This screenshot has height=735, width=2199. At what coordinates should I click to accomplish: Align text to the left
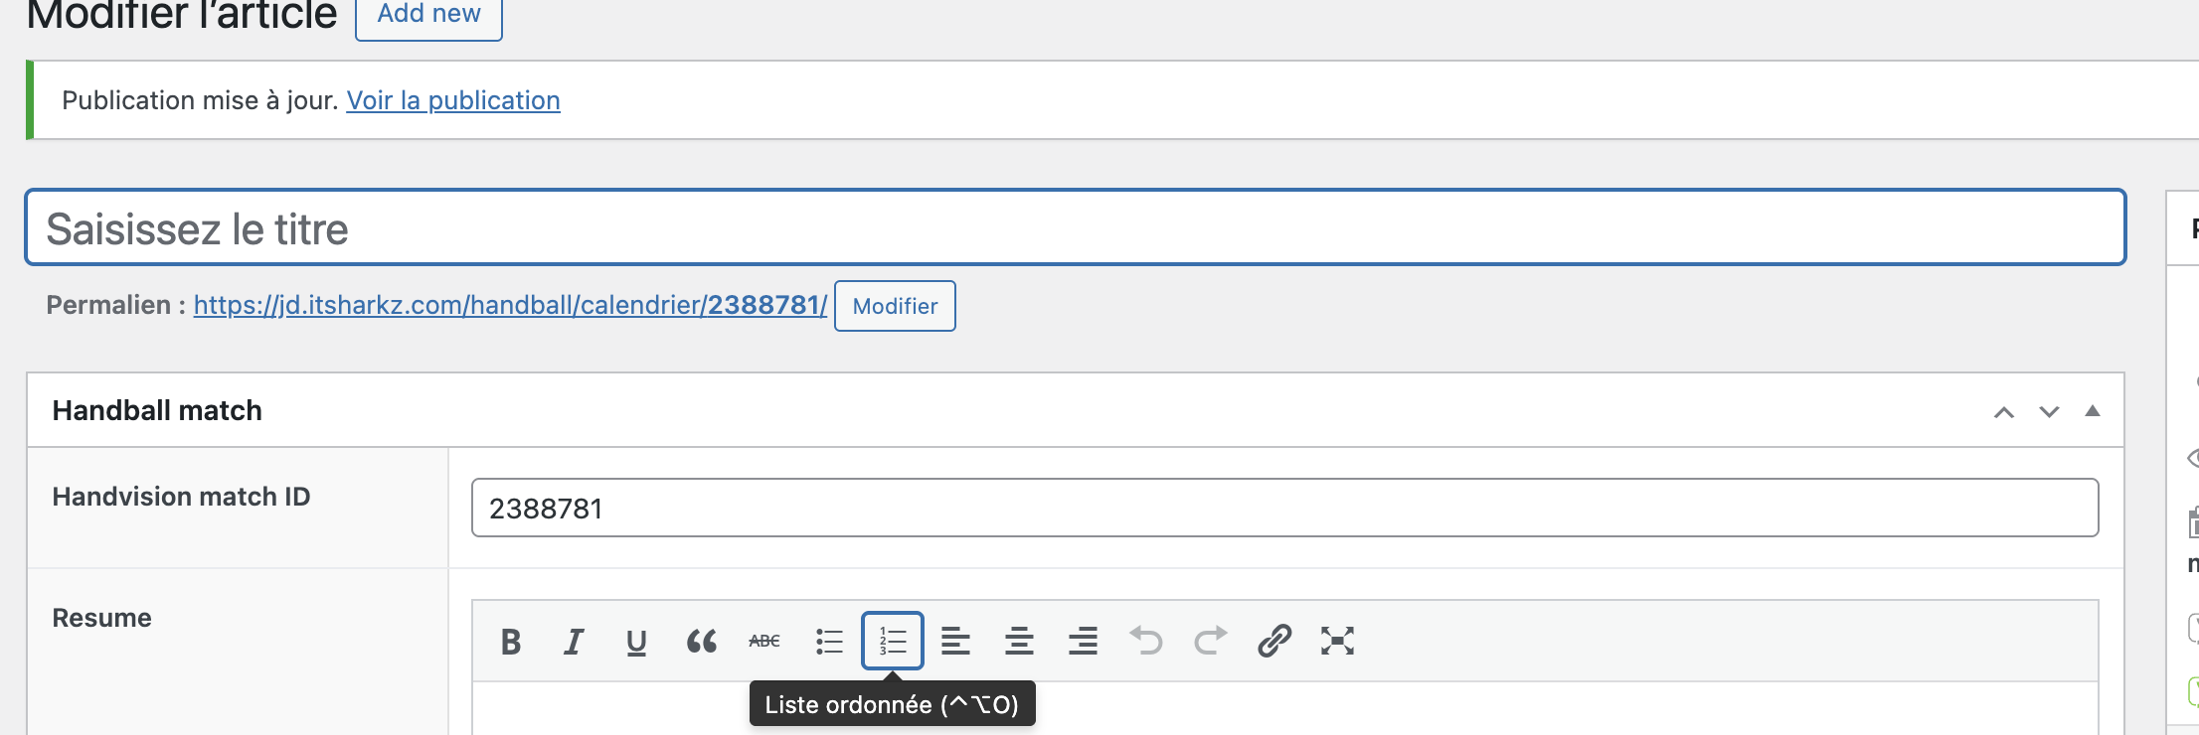(x=955, y=642)
